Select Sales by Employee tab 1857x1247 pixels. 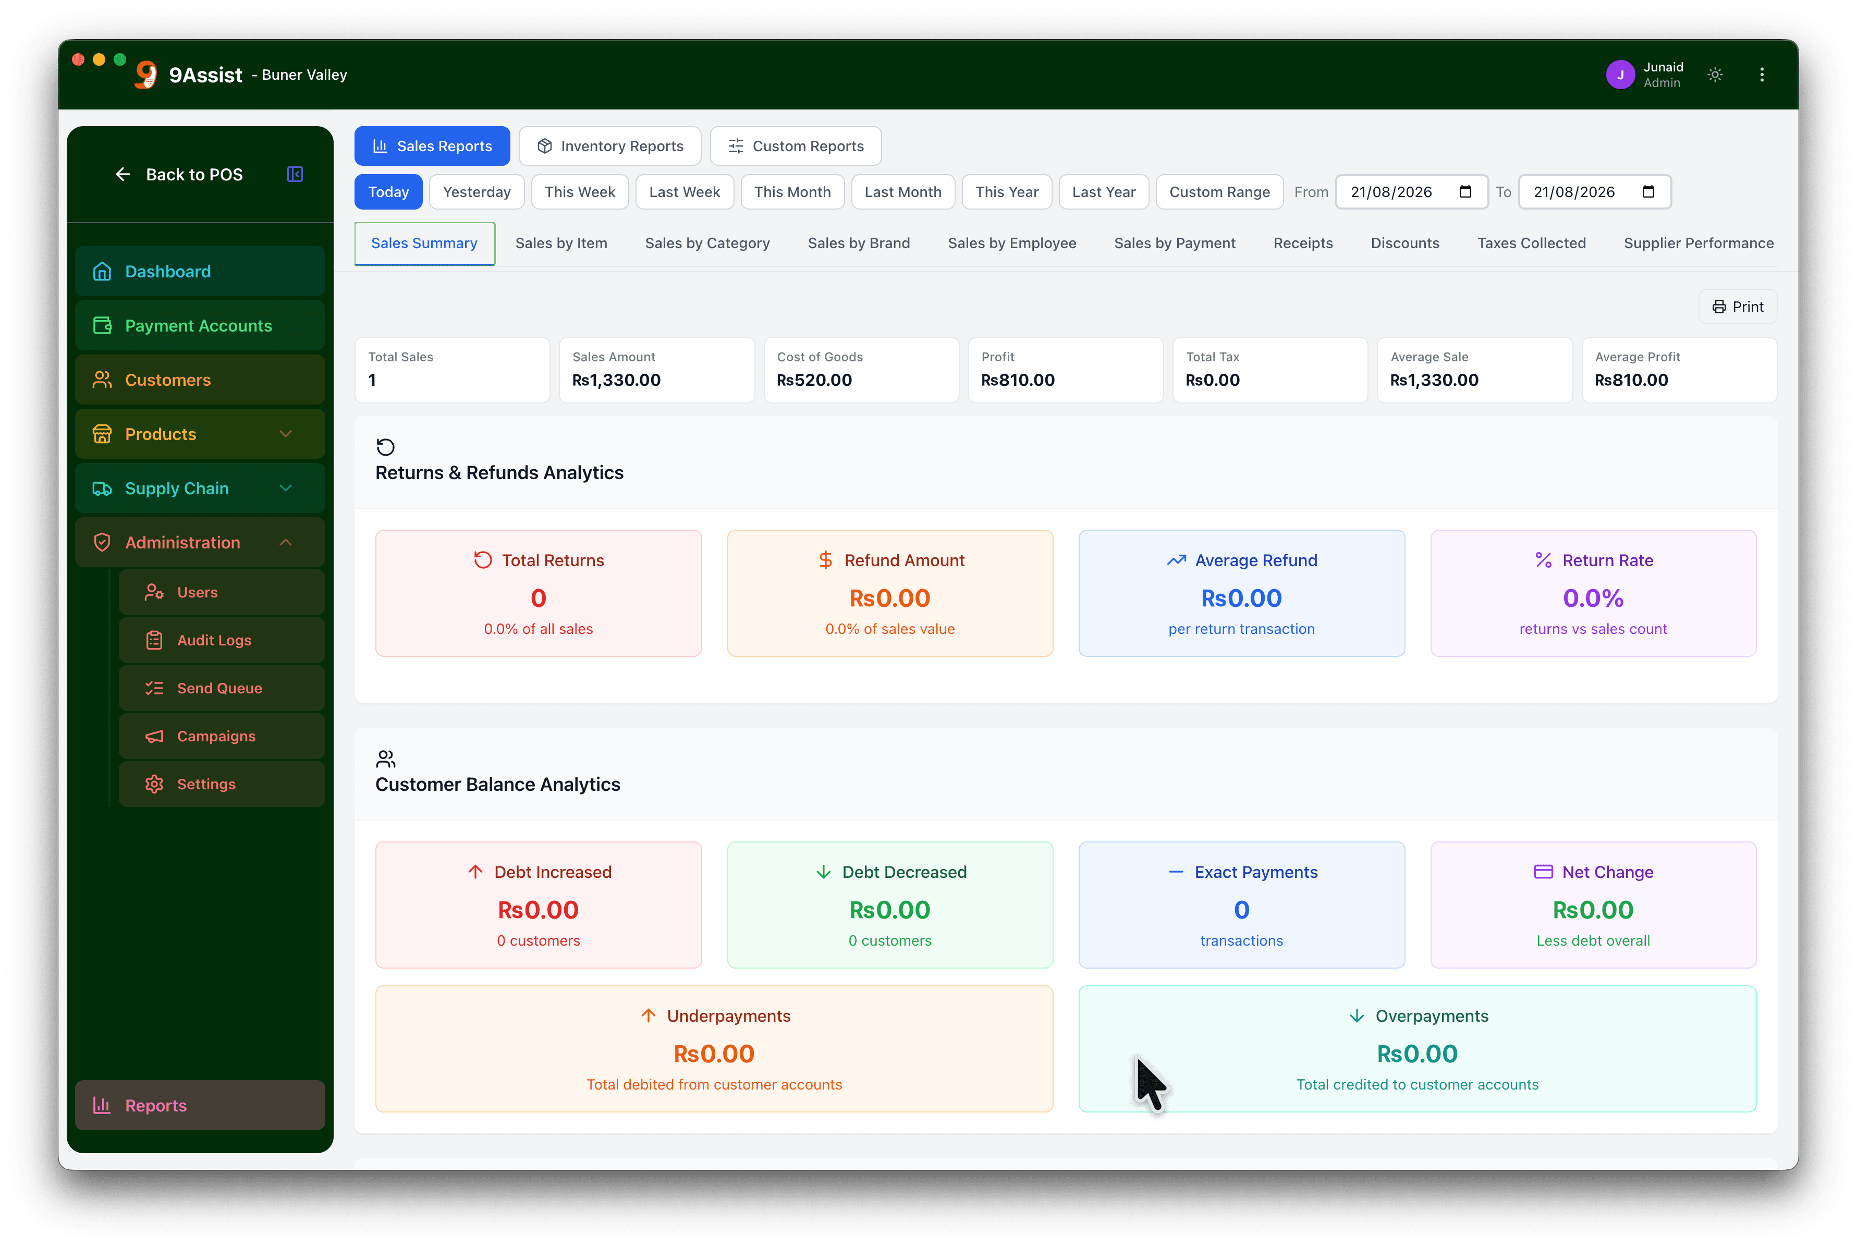pyautogui.click(x=1011, y=243)
